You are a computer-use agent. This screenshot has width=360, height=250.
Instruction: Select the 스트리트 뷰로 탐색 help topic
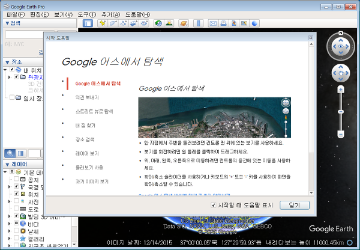point(94,112)
